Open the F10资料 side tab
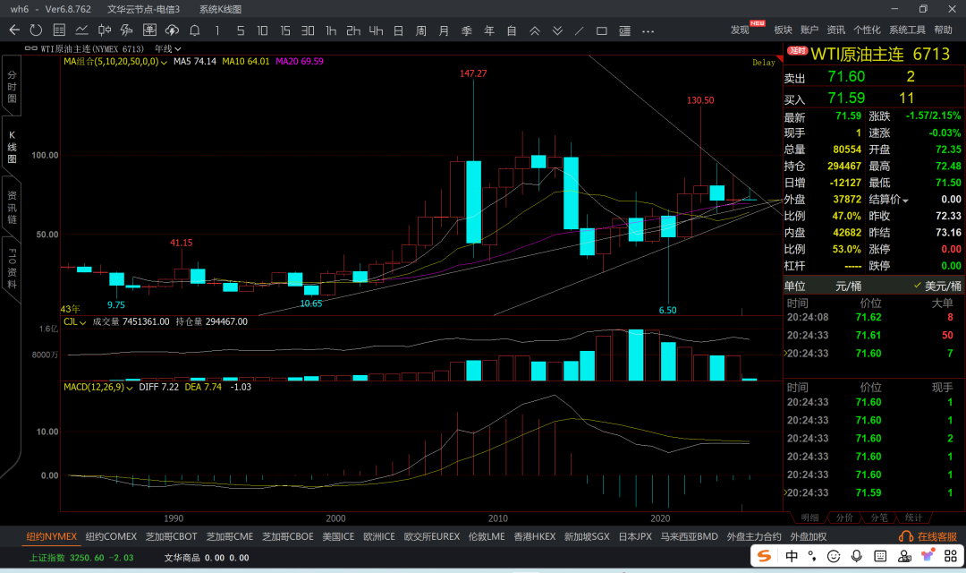Screen dimensions: 966x573 tap(12, 268)
